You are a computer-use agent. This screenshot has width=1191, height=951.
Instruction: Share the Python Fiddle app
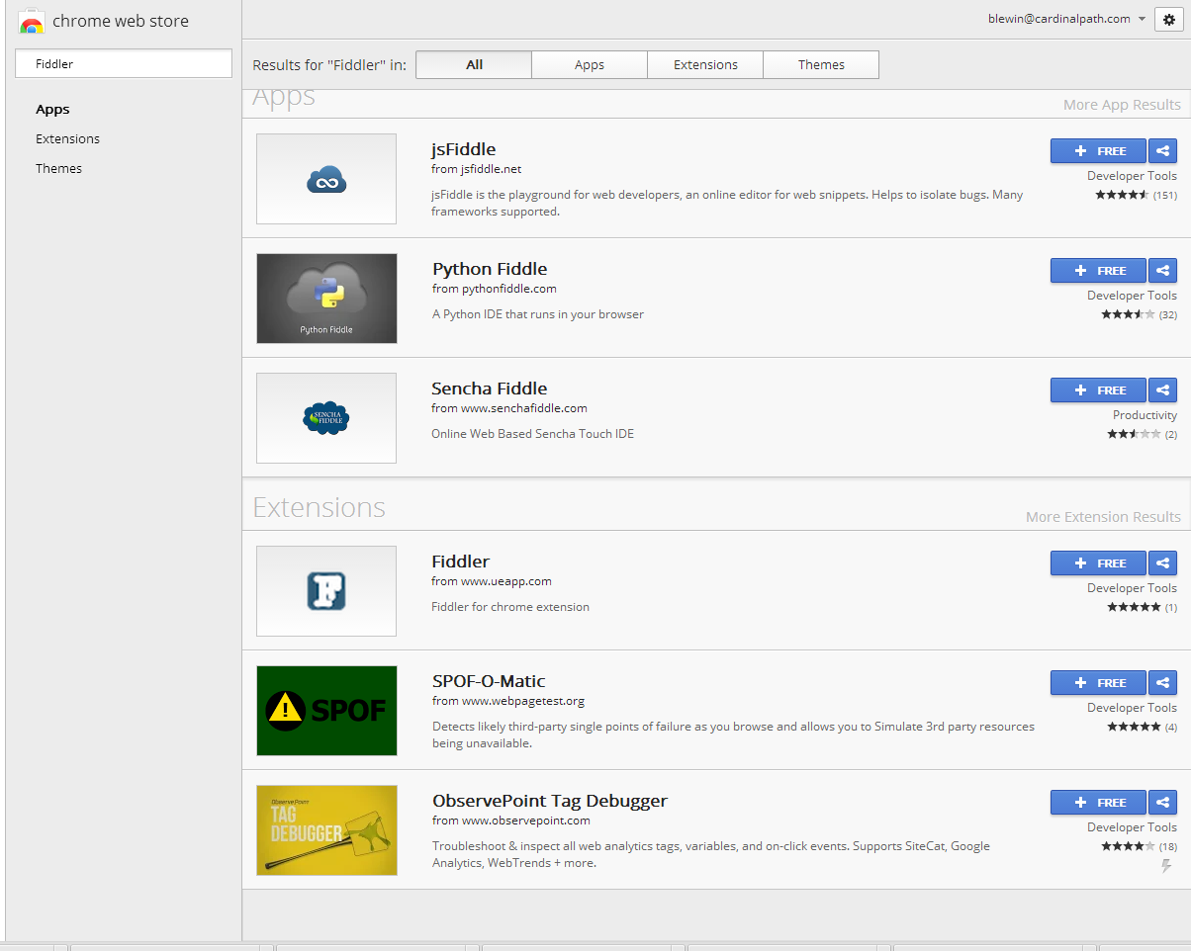coord(1162,270)
